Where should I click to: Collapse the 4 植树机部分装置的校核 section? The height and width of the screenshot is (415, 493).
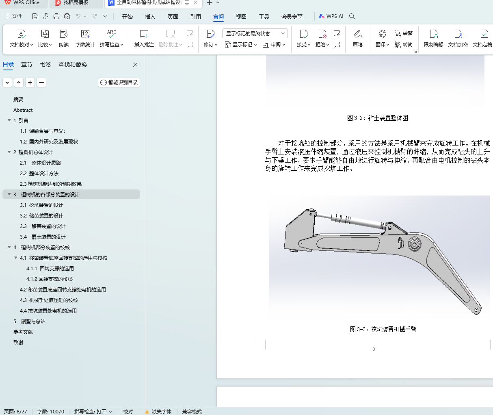[9, 247]
